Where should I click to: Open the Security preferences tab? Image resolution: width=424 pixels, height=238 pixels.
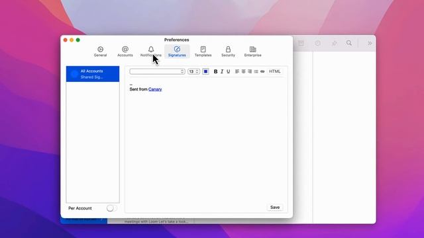point(228,52)
